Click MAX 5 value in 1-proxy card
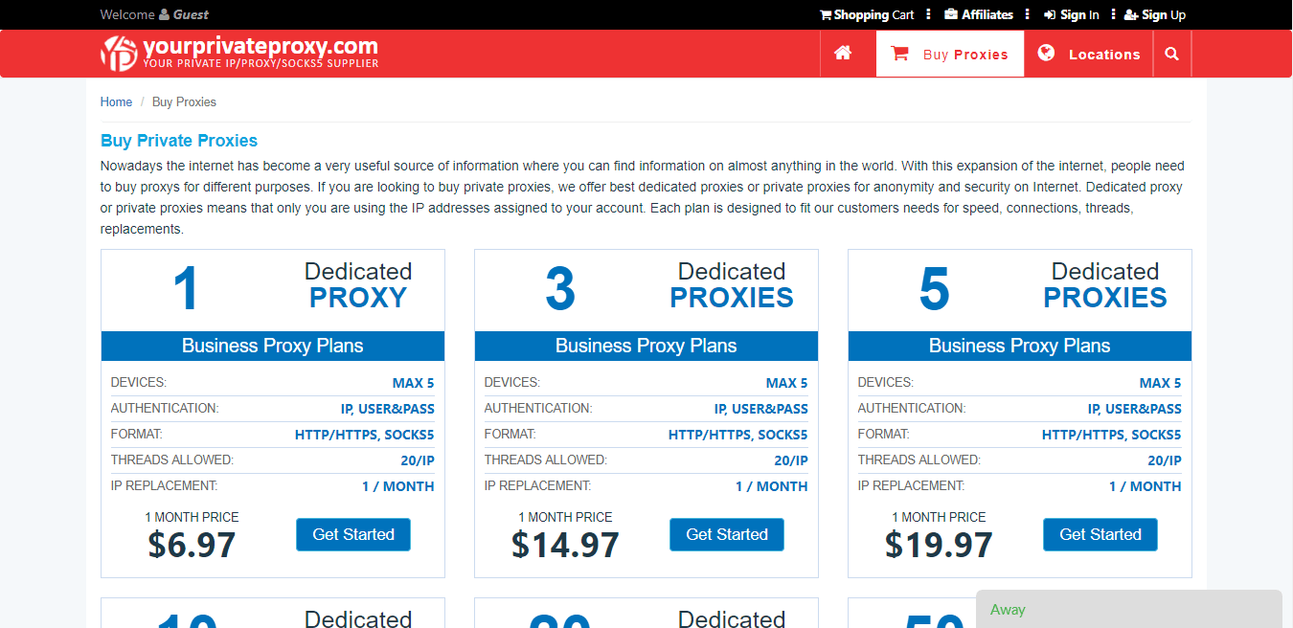Screen dimensions: 1293x628 point(413,383)
